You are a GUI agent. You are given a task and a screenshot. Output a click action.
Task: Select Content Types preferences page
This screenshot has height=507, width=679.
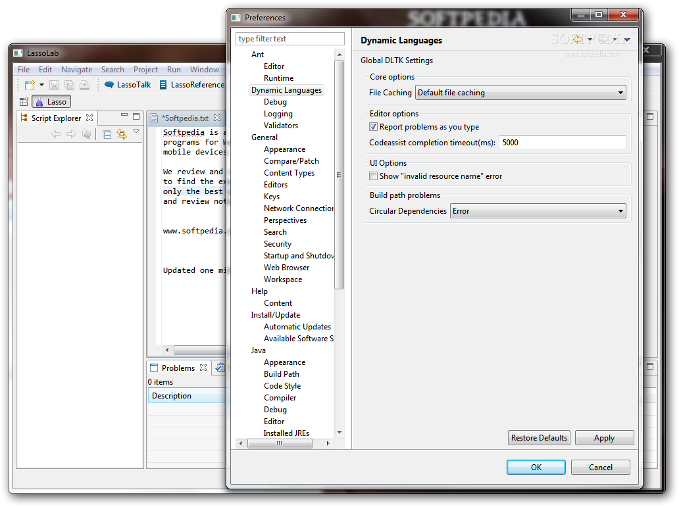click(289, 173)
